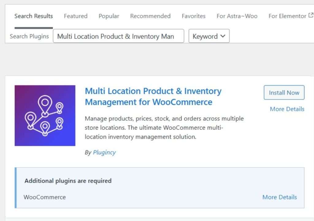314x221 pixels.
Task: Click the external link icon beside For Elementor
Action: point(311,15)
